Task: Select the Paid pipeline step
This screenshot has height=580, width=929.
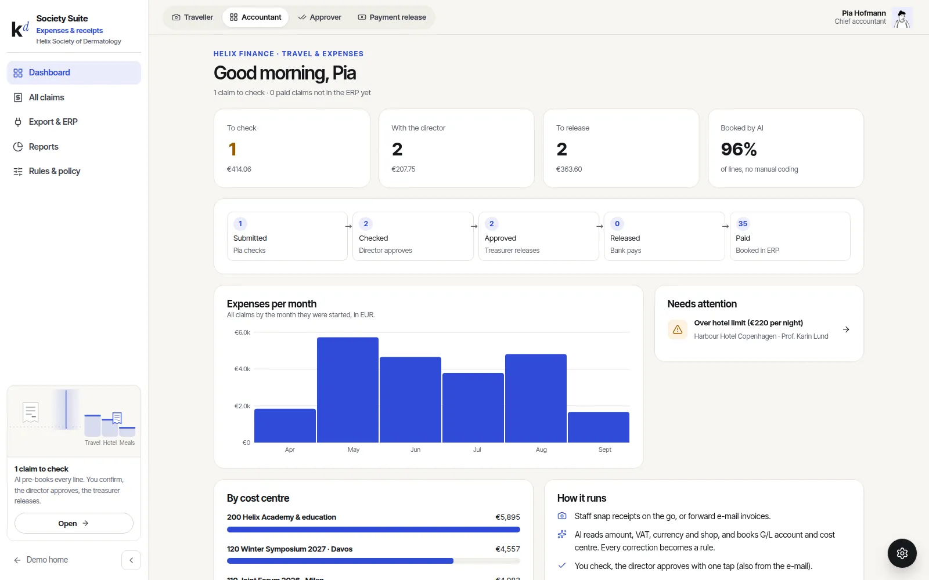Action: point(790,237)
